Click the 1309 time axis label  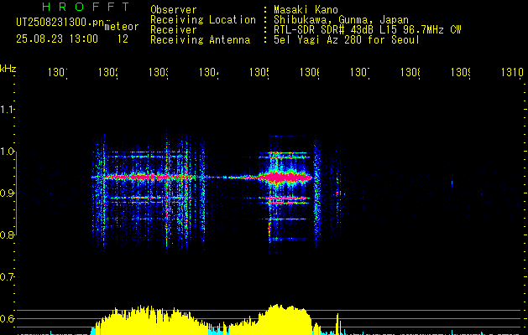coord(461,72)
